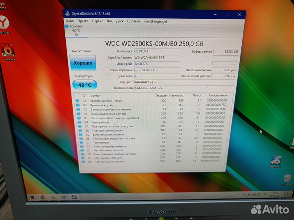Select the Переназначенные сектора attribute text
The width and height of the screenshot is (294, 220).
pos(108,114)
